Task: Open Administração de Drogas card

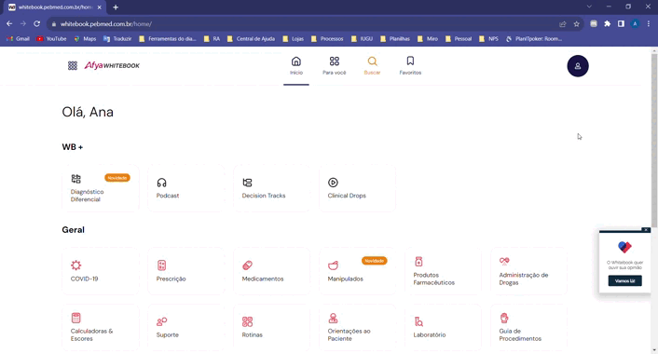Action: point(528,271)
